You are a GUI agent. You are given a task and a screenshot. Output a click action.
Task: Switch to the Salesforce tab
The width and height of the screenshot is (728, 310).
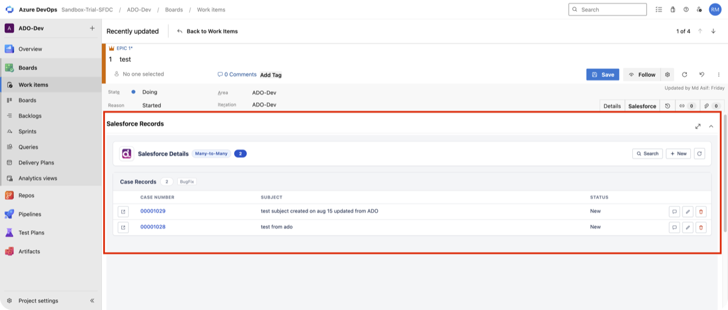[642, 106]
